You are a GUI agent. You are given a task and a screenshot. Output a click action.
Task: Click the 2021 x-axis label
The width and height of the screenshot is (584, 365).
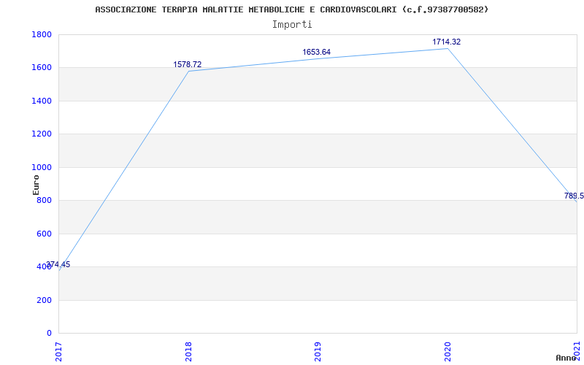pos(577,352)
